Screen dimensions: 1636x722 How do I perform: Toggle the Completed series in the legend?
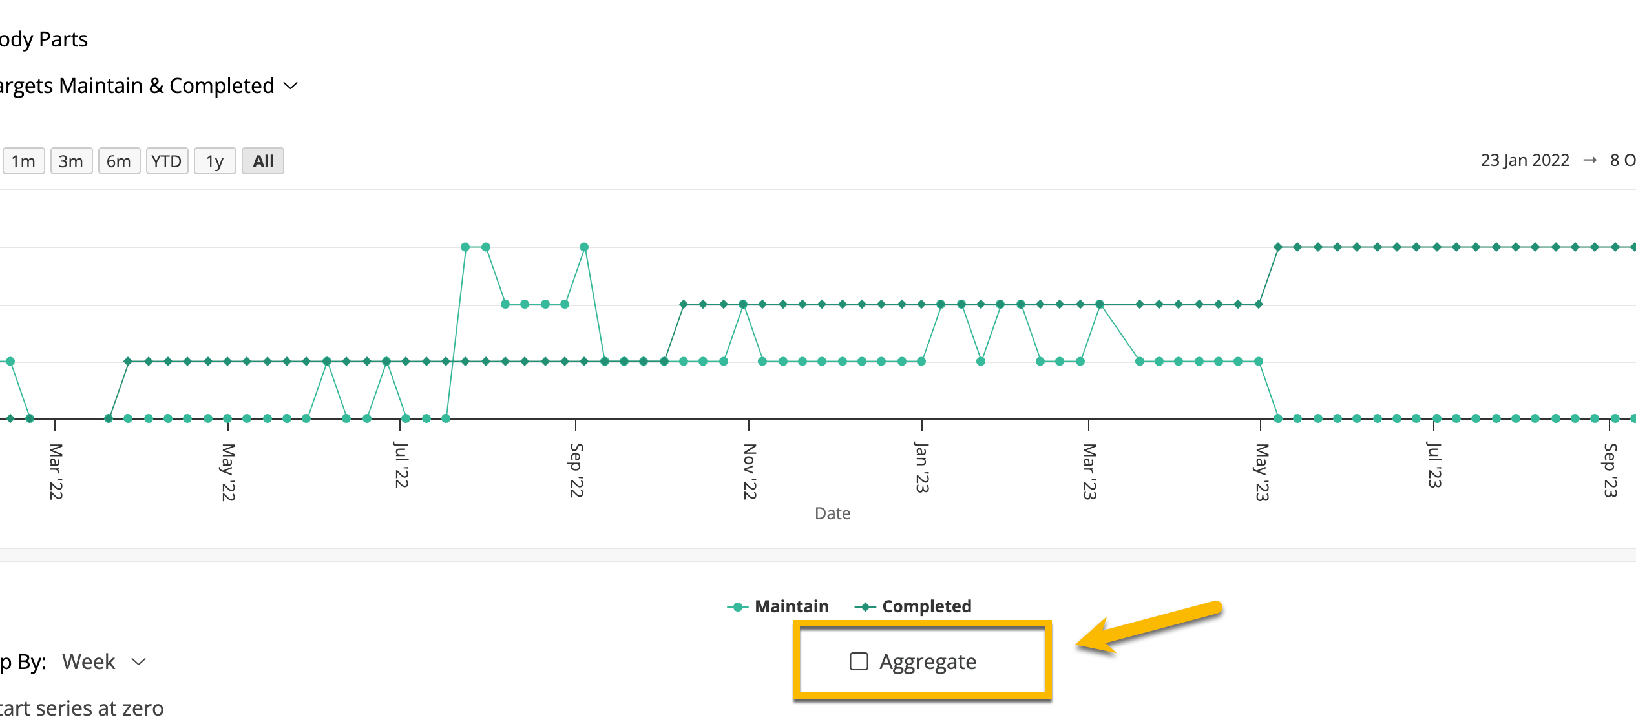click(927, 606)
